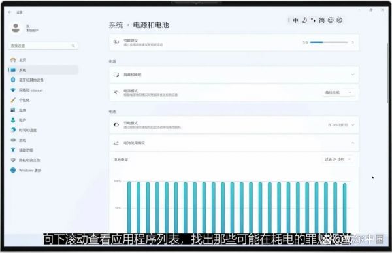Select 蓝牙和其他设备 Bluetooth icon
Viewport: 392px width, 253px height.
pyautogui.click(x=13, y=80)
